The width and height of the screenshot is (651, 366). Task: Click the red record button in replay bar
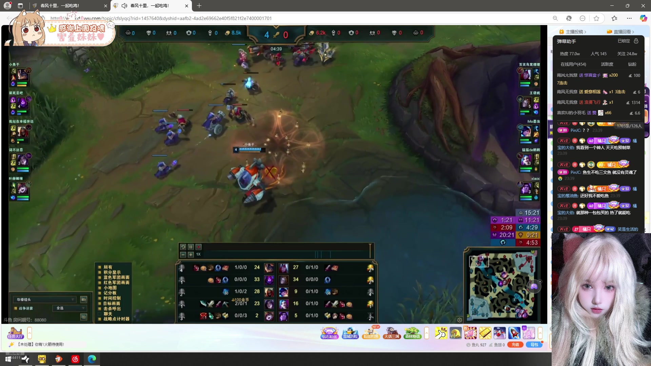click(199, 247)
